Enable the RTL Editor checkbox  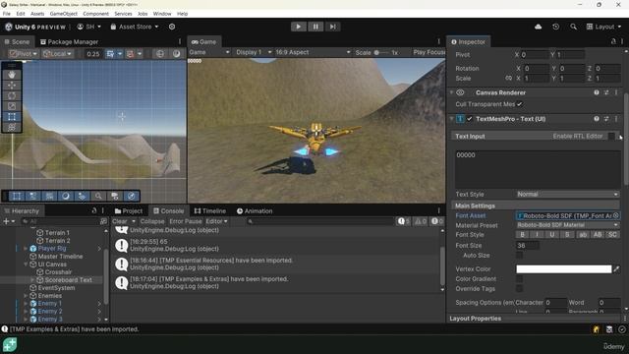pyautogui.click(x=611, y=136)
